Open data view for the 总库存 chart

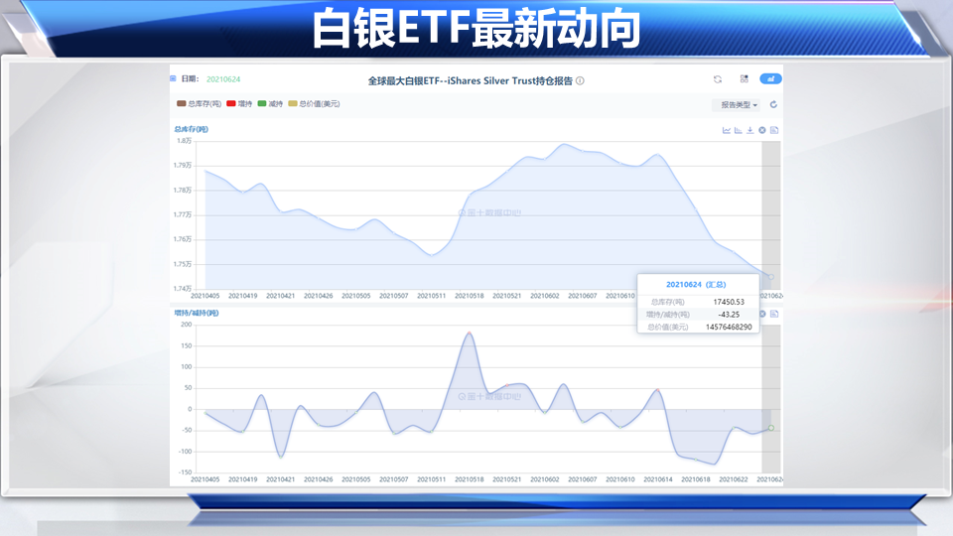(x=774, y=130)
